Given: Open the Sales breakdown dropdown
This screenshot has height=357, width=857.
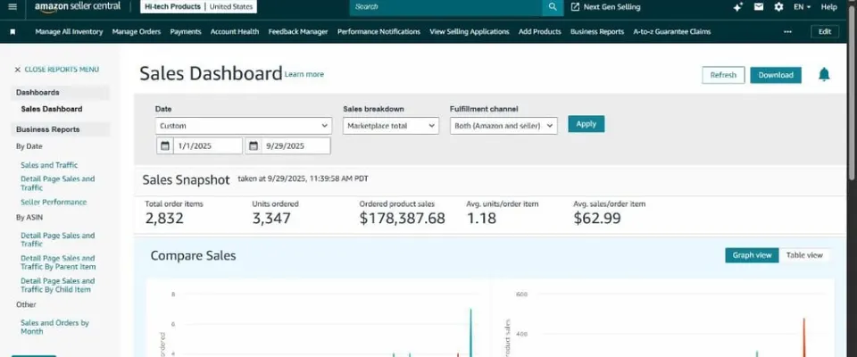Looking at the screenshot, I should point(391,126).
